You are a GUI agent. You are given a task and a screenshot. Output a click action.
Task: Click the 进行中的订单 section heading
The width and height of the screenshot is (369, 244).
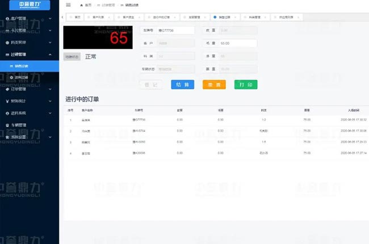pyautogui.click(x=82, y=99)
